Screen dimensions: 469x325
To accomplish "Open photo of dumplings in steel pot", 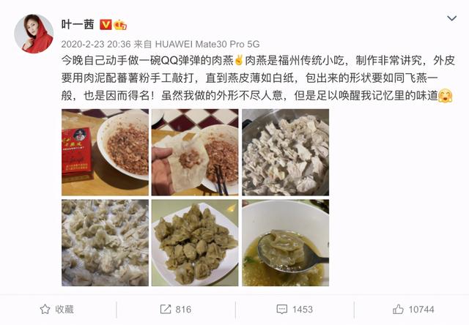I will 285,152.
